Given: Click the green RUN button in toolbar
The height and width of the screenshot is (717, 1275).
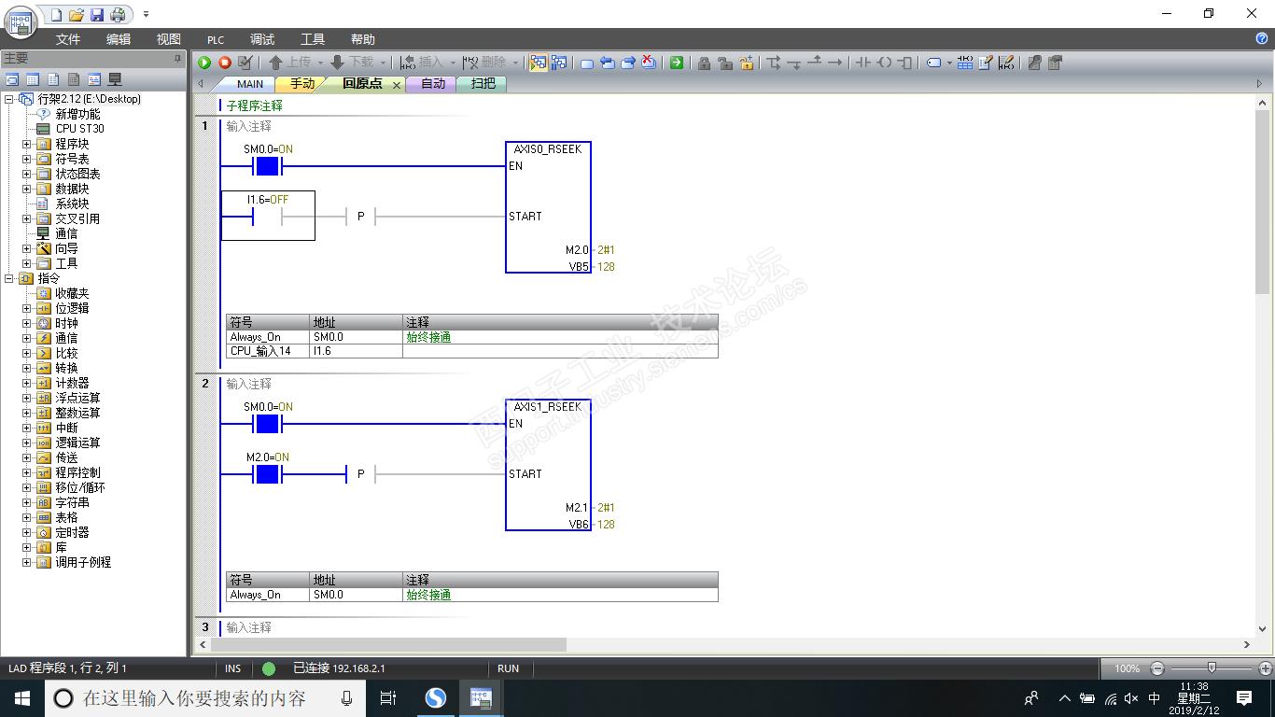Looking at the screenshot, I should pos(204,63).
